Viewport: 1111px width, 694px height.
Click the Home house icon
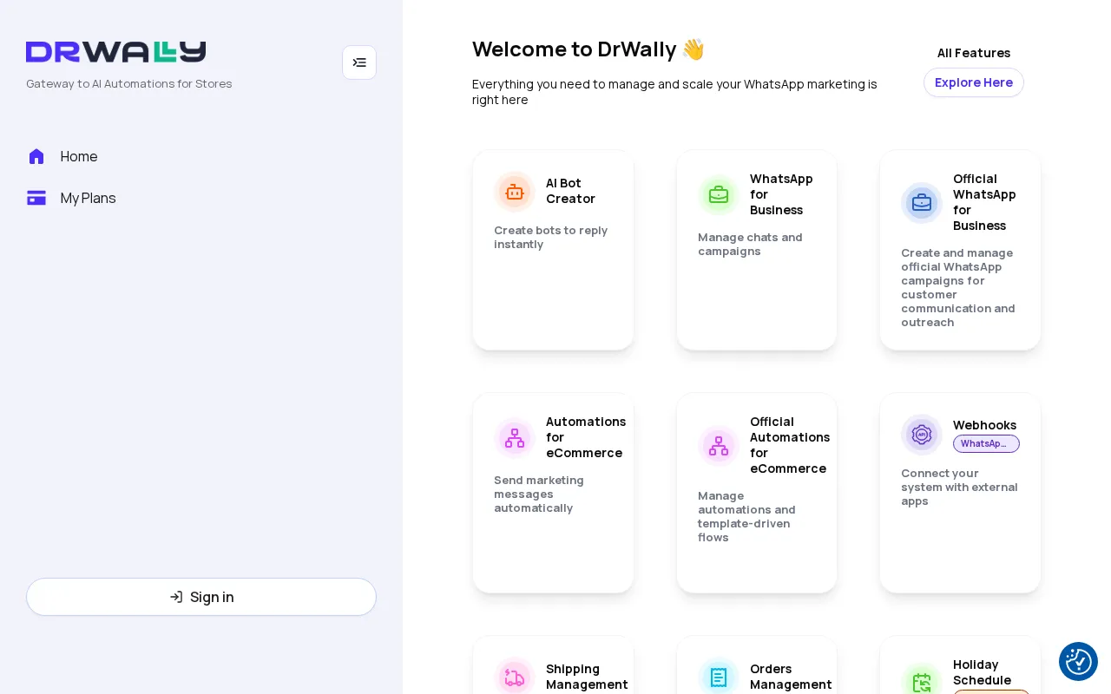coord(36,156)
